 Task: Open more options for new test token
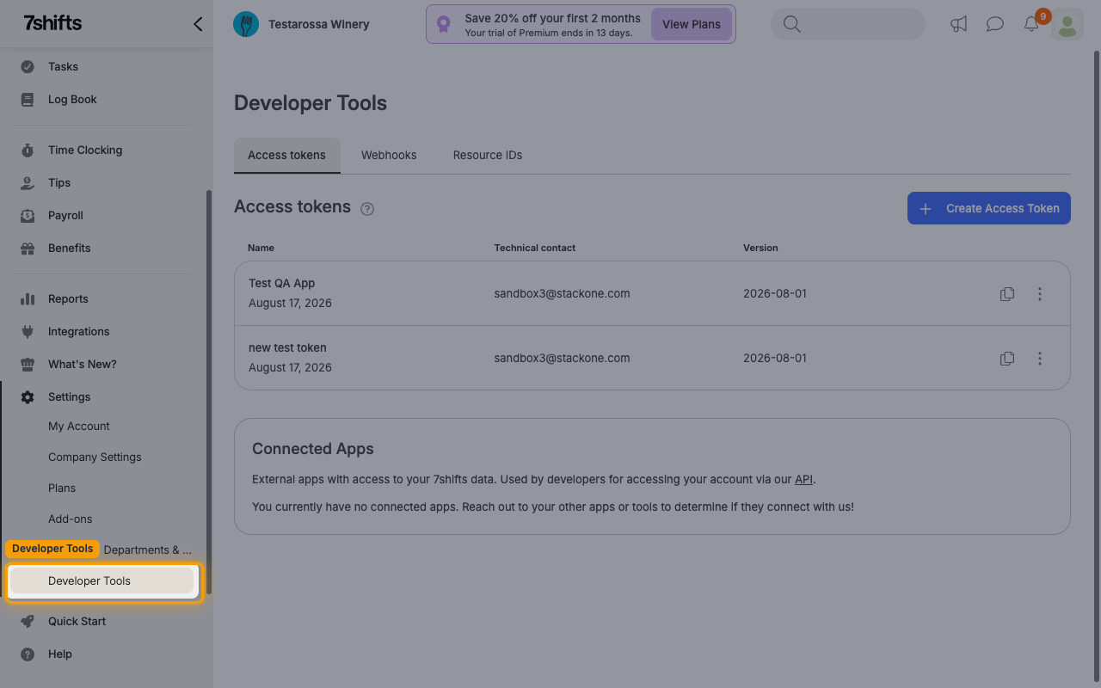tap(1039, 359)
